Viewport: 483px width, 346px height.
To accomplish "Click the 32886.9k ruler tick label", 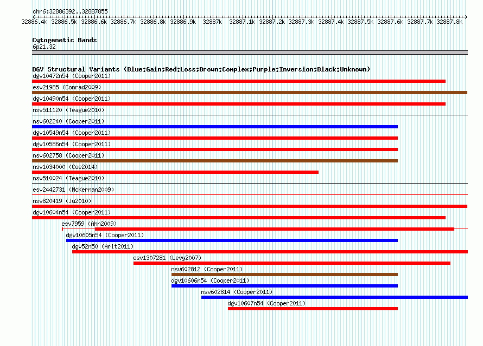I will pyautogui.click(x=183, y=22).
